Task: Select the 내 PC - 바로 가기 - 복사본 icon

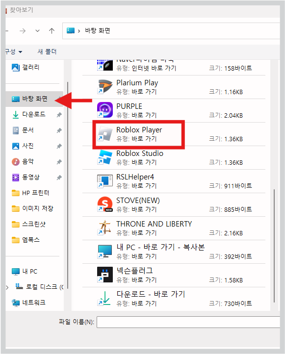Action: coord(105,251)
